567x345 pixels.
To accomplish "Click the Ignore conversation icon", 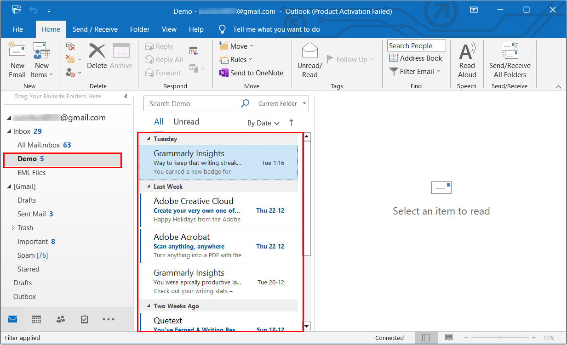I will click(x=70, y=46).
